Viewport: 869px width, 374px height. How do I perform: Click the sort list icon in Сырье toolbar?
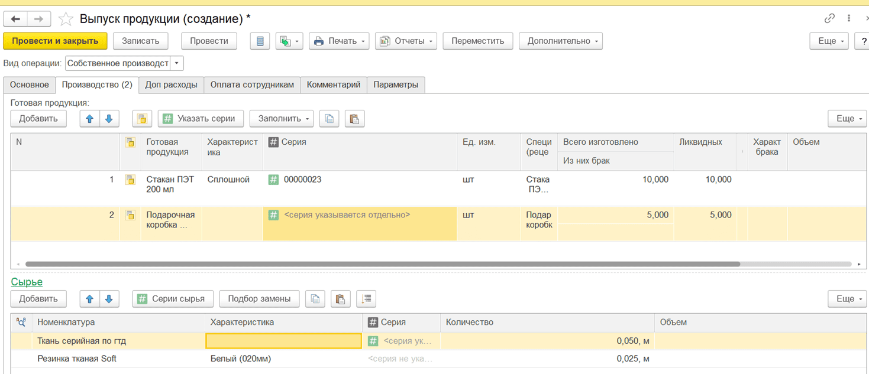click(366, 299)
